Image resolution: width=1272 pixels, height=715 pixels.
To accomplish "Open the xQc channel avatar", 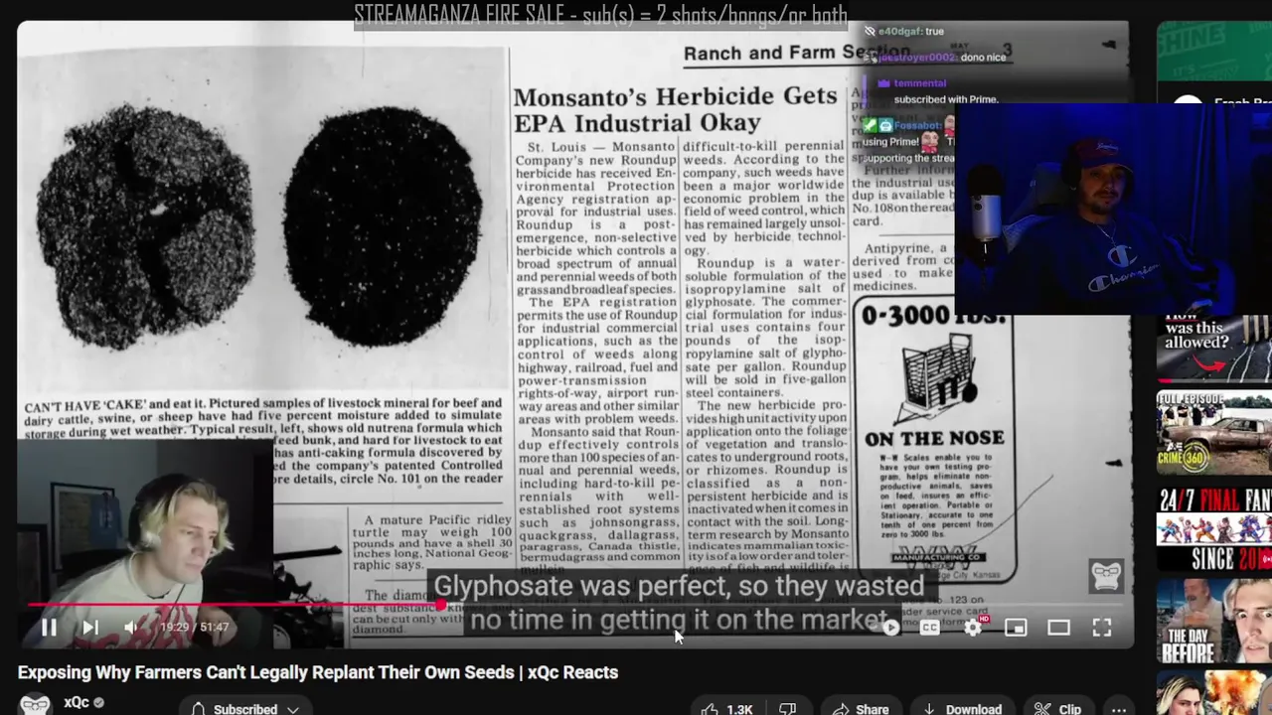I will pyautogui.click(x=36, y=703).
